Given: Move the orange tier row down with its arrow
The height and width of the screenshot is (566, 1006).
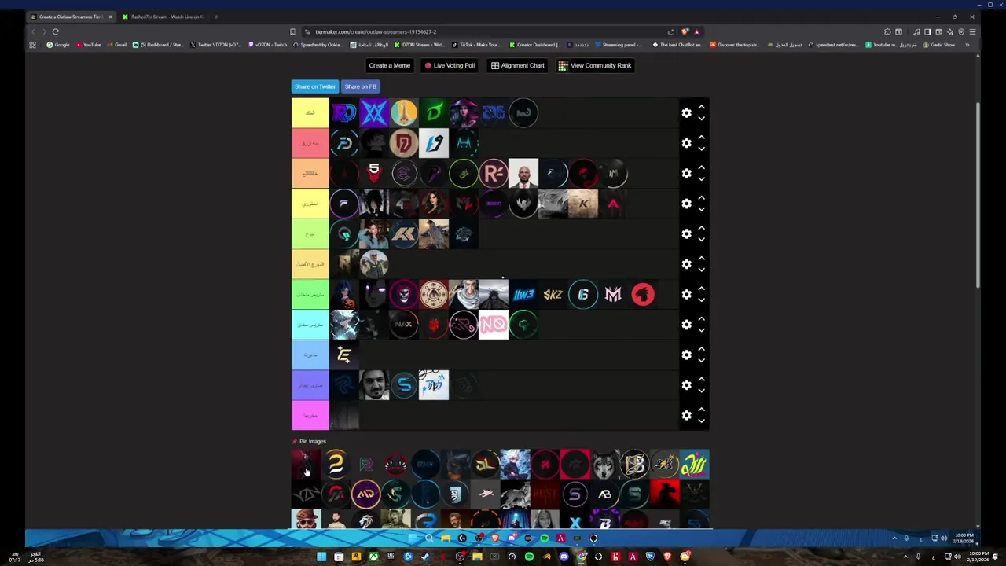Looking at the screenshot, I should 701,179.
